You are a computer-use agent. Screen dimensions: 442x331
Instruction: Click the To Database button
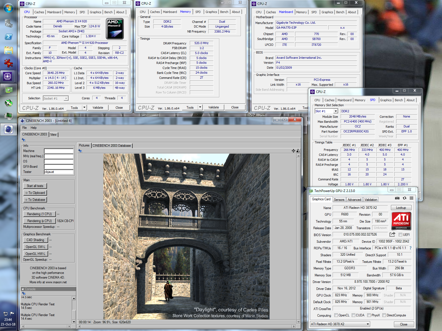pyautogui.click(x=35, y=200)
